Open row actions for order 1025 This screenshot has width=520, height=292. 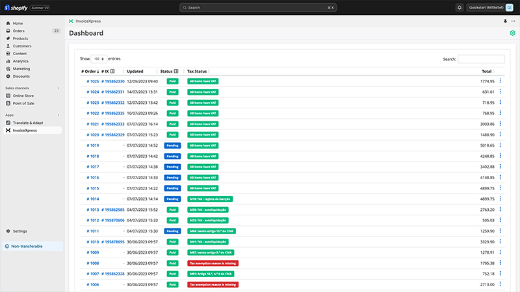click(500, 80)
